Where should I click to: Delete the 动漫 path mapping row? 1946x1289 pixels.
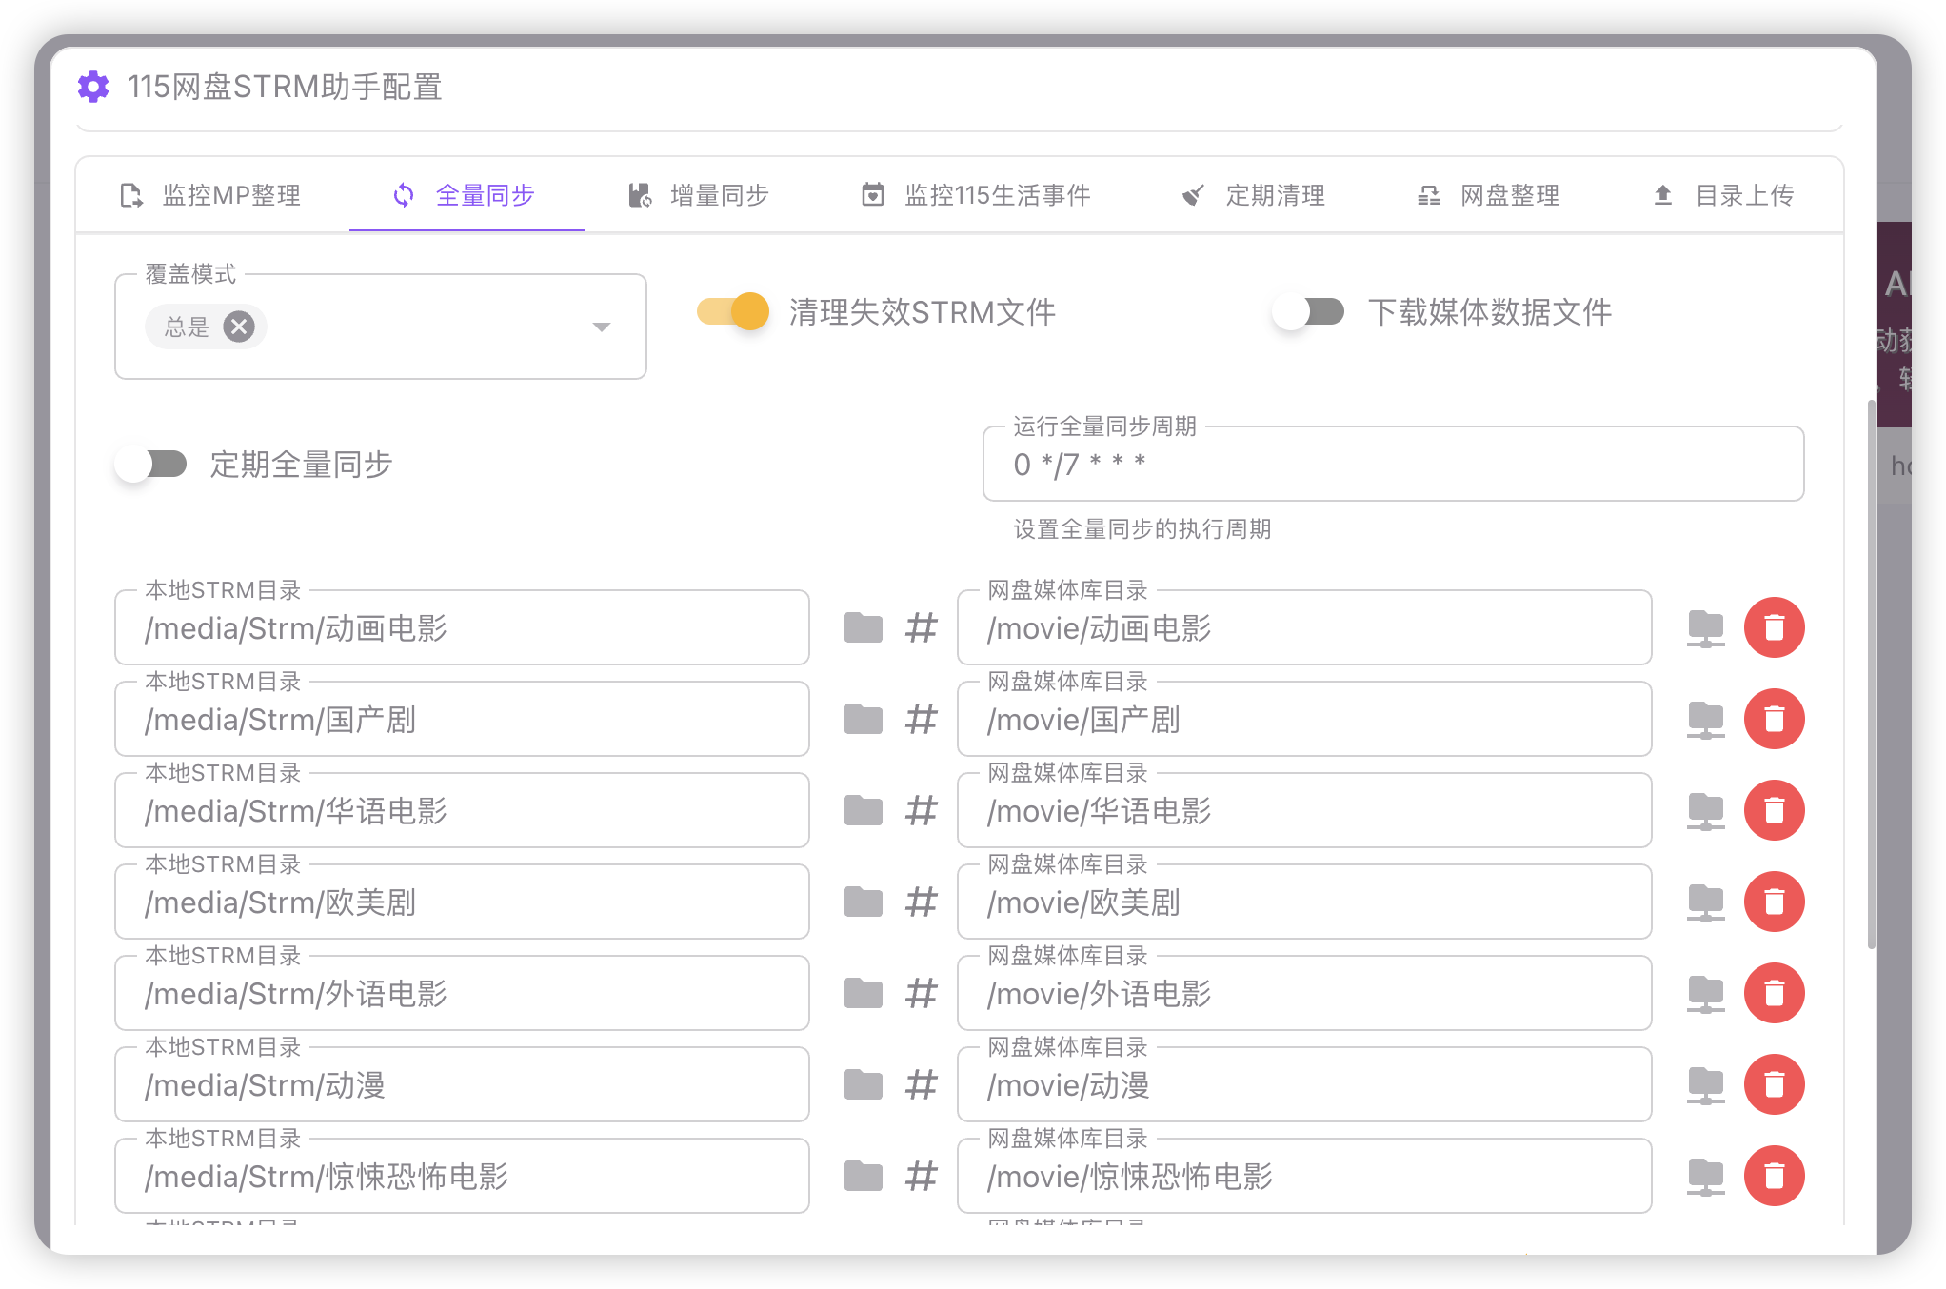click(x=1774, y=1084)
